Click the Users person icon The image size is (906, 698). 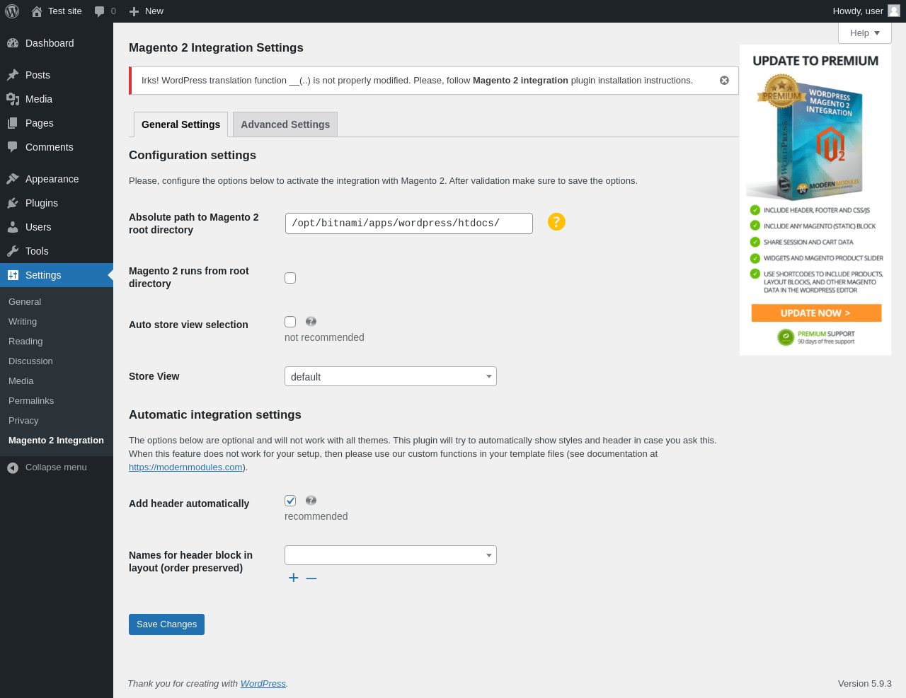(13, 227)
